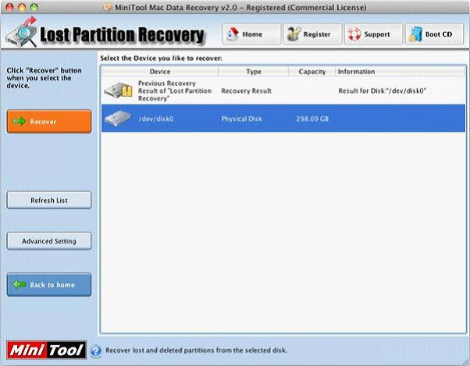
Task: Click 'Result for Disk:"/dev/disk0"' information cell
Action: [x=383, y=91]
